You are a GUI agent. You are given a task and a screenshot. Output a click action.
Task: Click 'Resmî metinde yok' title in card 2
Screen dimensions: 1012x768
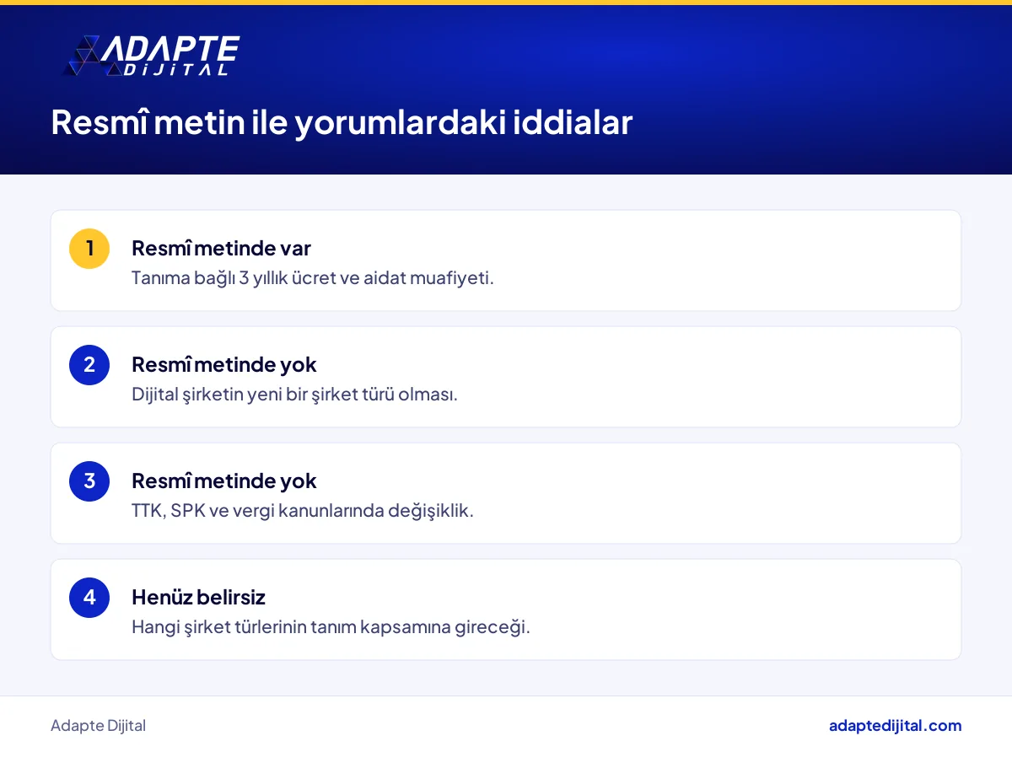point(224,364)
